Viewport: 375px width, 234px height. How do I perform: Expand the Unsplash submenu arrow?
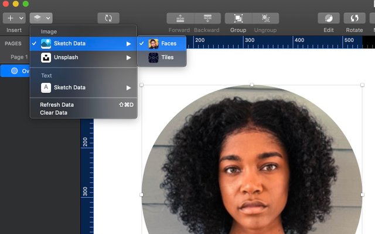(x=129, y=58)
